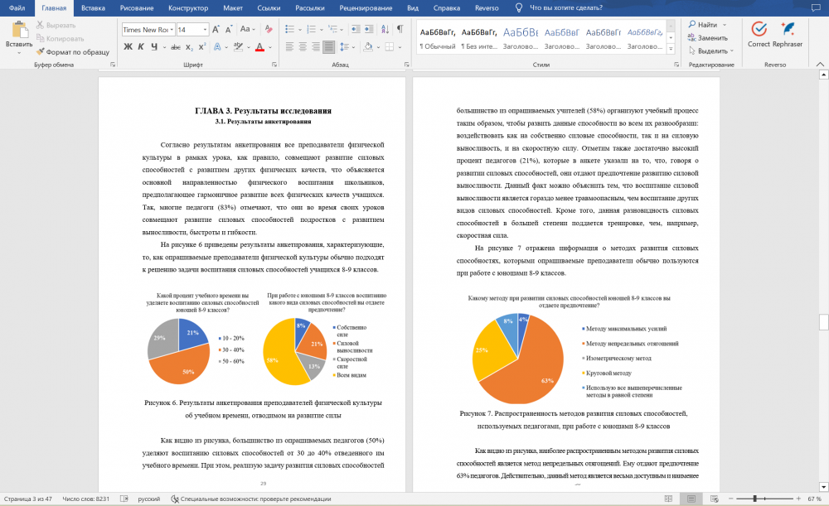The height and width of the screenshot is (506, 829).
Task: Expand borders dropdown arrow
Action: tap(400, 47)
